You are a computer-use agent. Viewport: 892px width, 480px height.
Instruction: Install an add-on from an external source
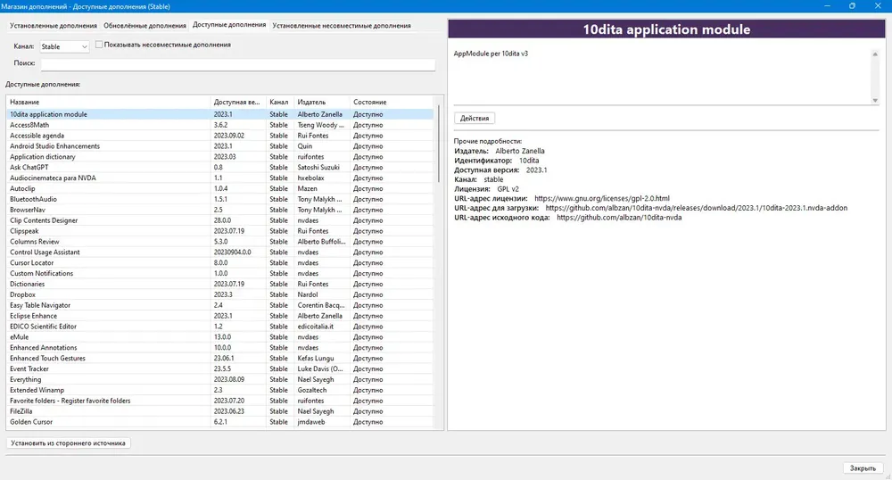pyautogui.click(x=69, y=443)
